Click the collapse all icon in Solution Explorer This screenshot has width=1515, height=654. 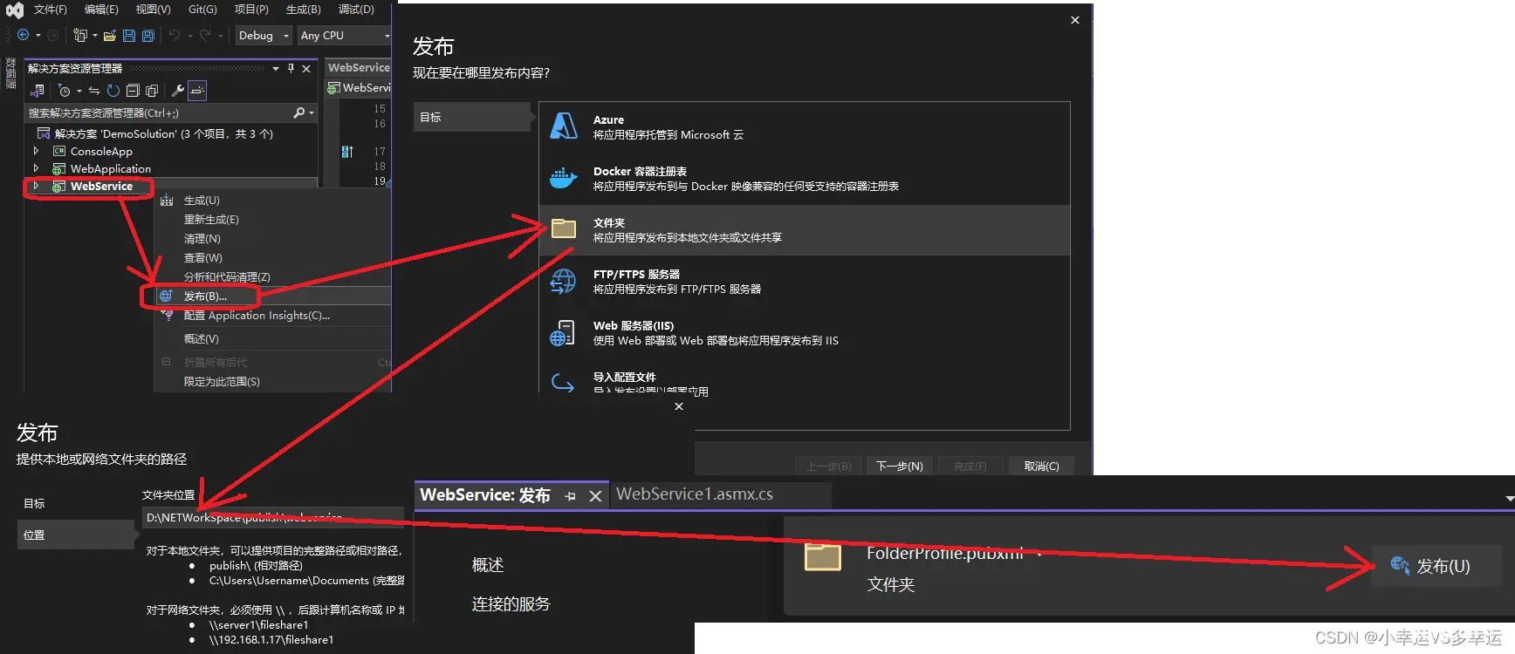[x=133, y=91]
